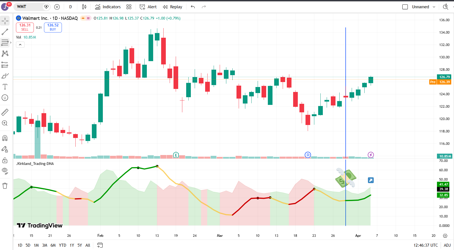This screenshot has width=454, height=250.
Task: Open the D timeframe interval dropdown
Action: click(x=70, y=7)
